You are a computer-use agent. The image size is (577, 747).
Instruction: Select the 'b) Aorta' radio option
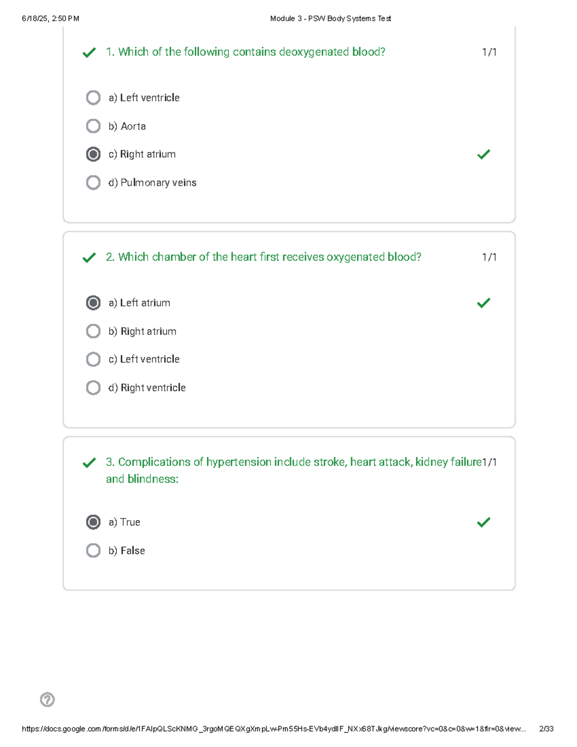coord(93,126)
